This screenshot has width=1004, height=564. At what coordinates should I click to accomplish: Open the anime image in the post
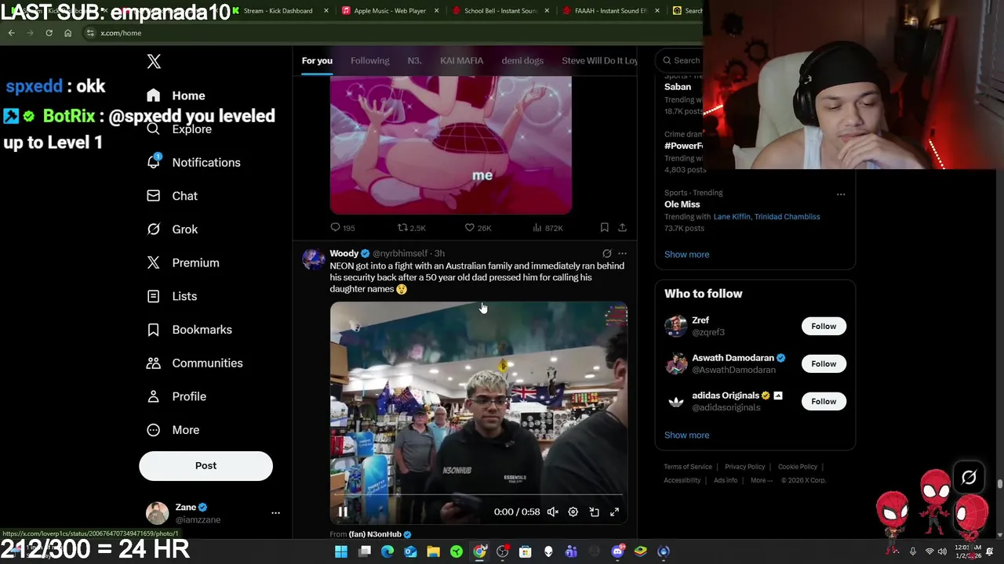point(450,146)
